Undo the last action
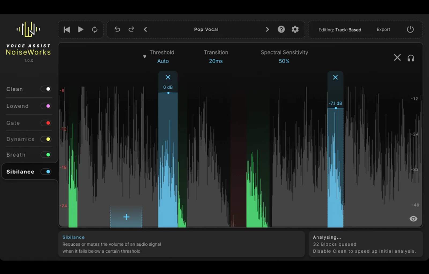 pyautogui.click(x=117, y=29)
